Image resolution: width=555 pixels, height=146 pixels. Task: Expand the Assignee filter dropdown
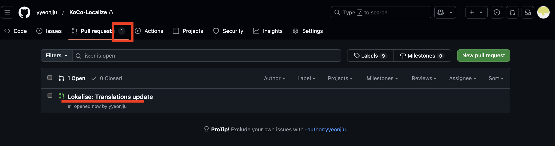463,78
